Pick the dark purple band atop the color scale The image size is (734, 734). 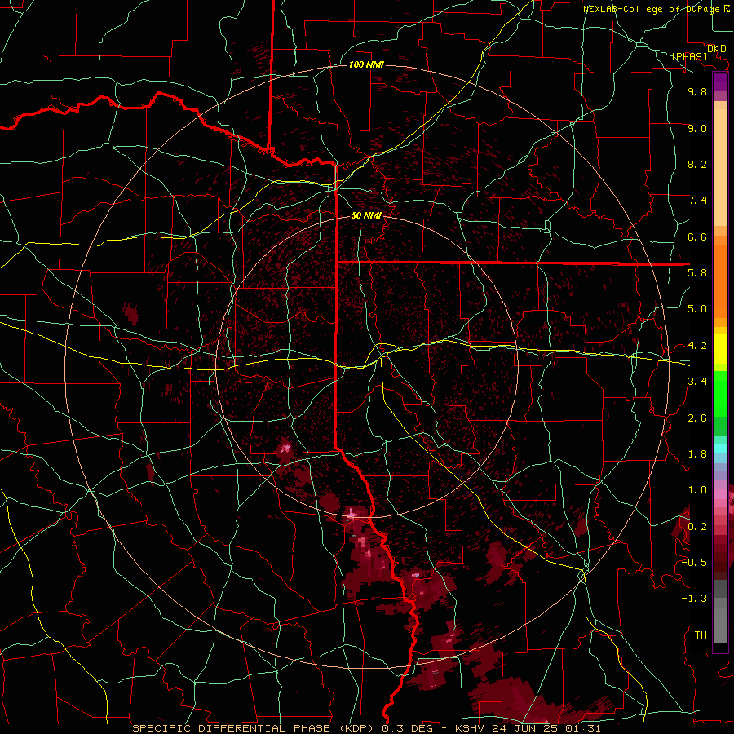[x=720, y=82]
